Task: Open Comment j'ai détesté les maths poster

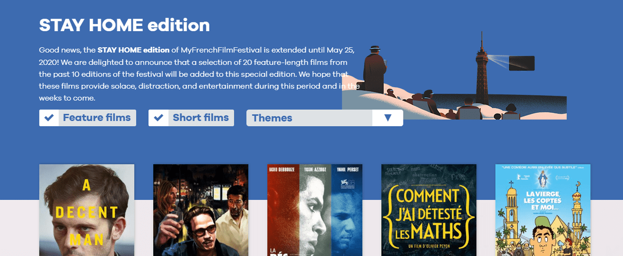Action: coord(429,210)
